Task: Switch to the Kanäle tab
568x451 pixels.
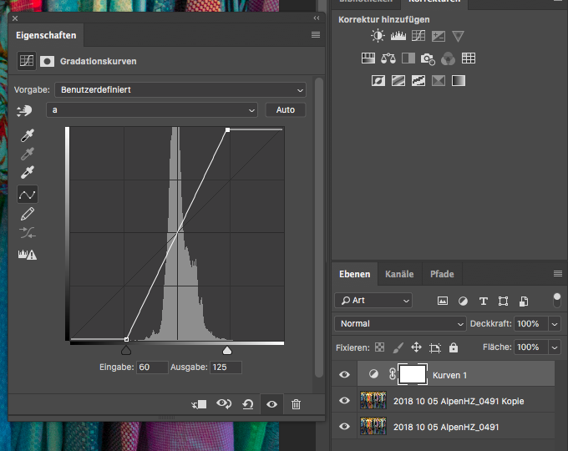Action: click(399, 274)
